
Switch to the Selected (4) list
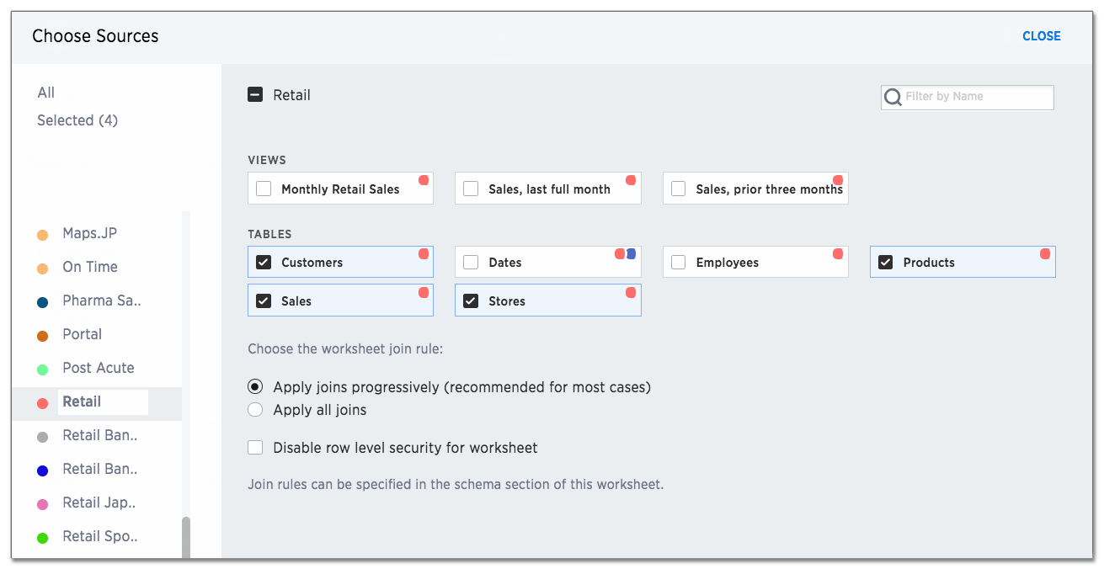77,120
